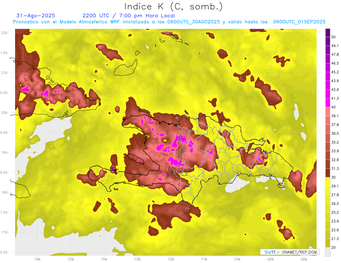Select the '31-Ago-2025' date label
The height and width of the screenshot is (263, 341).
36,16
